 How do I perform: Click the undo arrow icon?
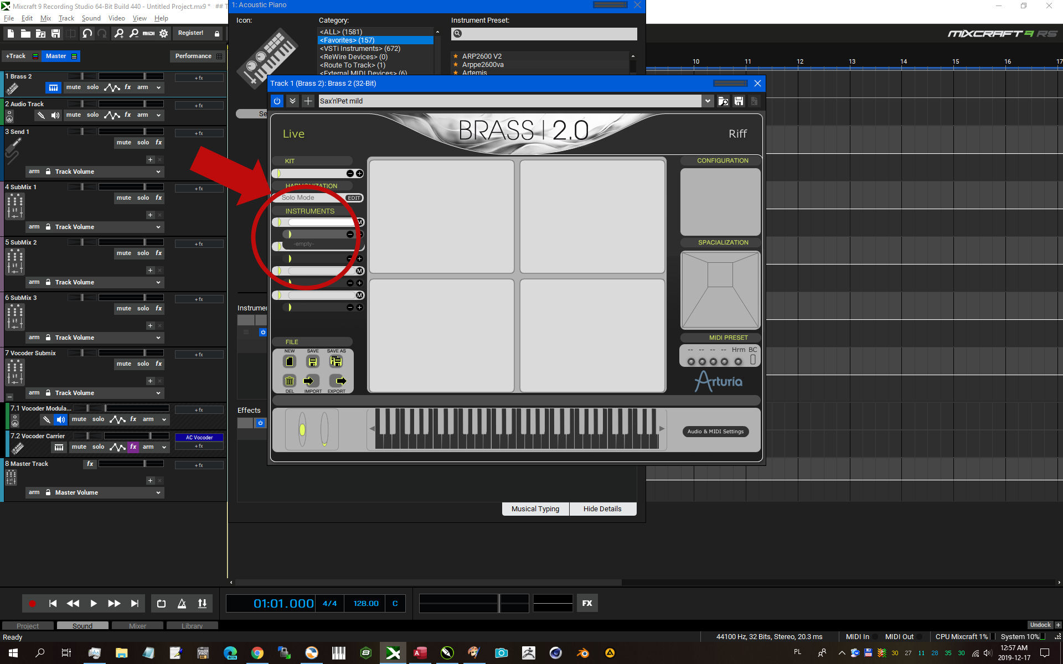point(87,34)
